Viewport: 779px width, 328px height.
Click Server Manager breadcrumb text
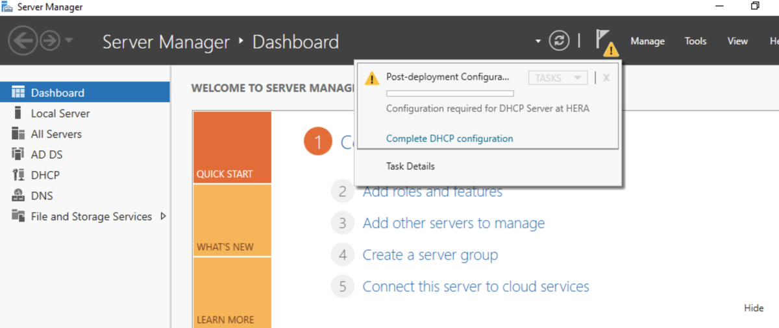(166, 41)
